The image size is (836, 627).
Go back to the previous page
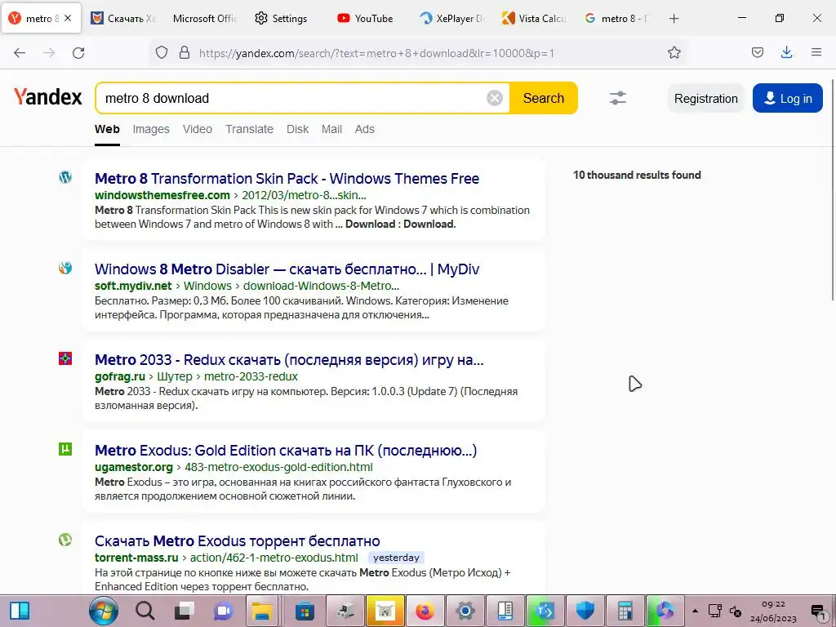20,53
